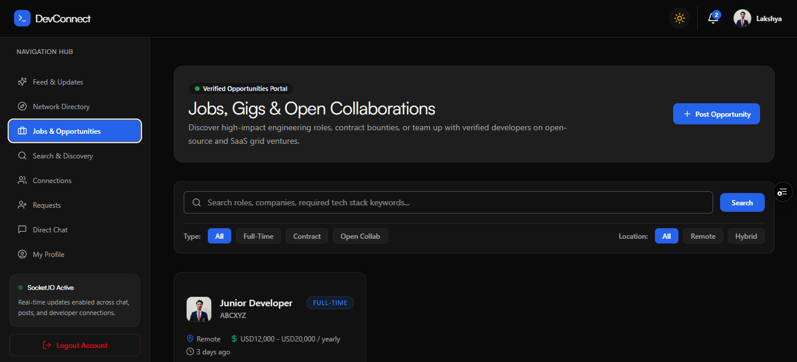The image size is (797, 362).
Task: Filter by Open Collab type
Action: pyautogui.click(x=360, y=236)
